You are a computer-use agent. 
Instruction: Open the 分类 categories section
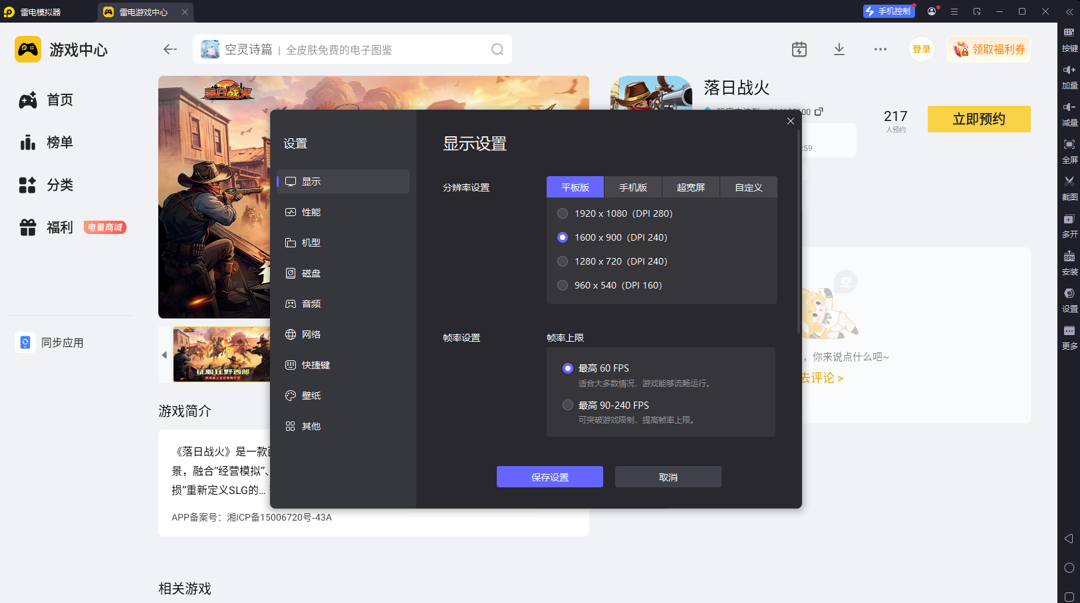pyautogui.click(x=47, y=185)
